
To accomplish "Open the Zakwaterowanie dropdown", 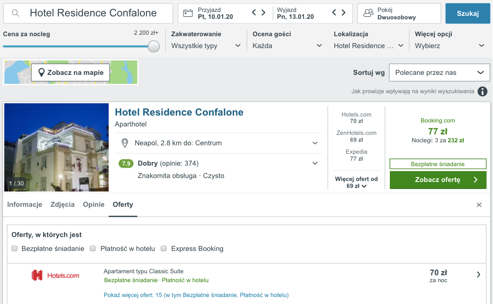I will (206, 46).
